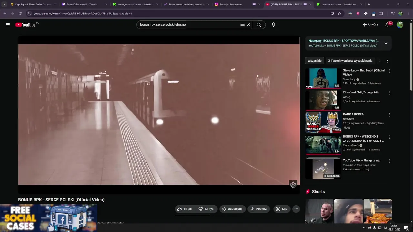Open Discord tray icon
This screenshot has width=413, height=232.
[369, 228]
